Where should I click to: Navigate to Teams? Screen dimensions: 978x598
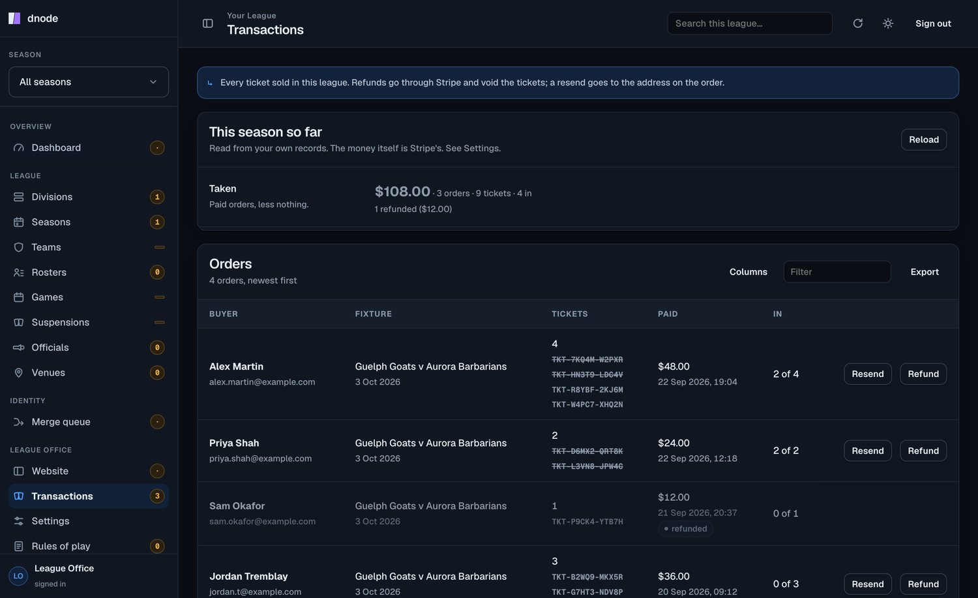89,247
